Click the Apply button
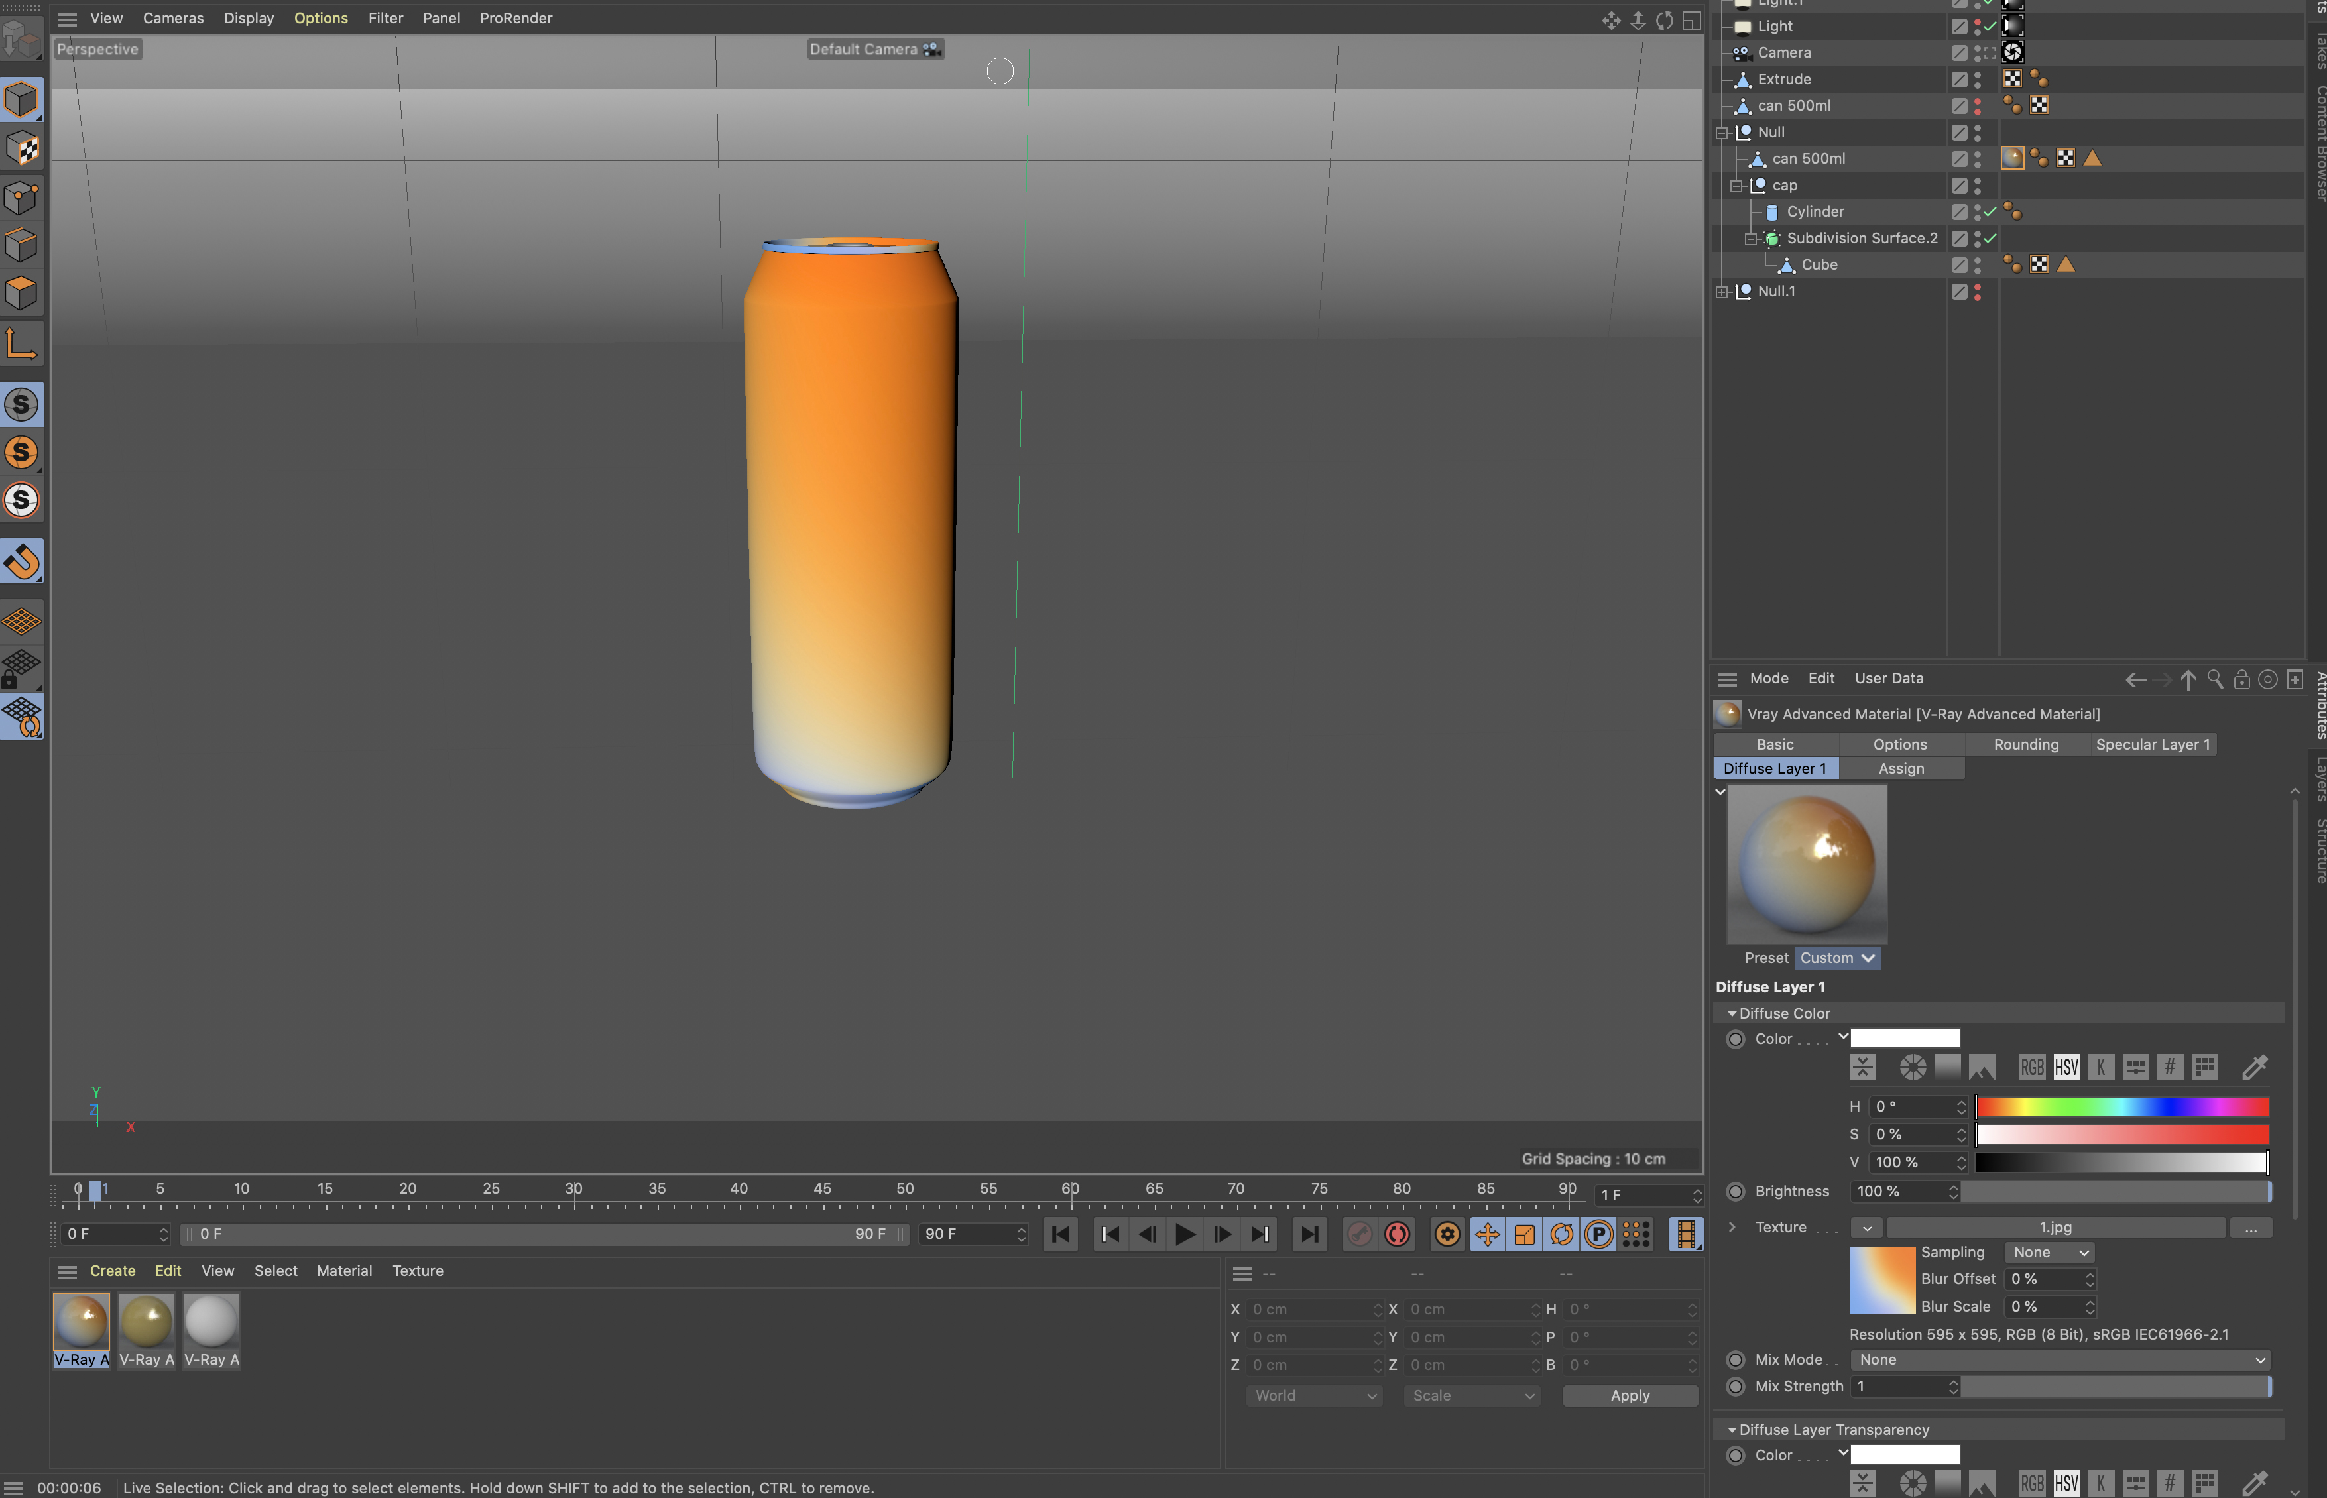 (1630, 1396)
